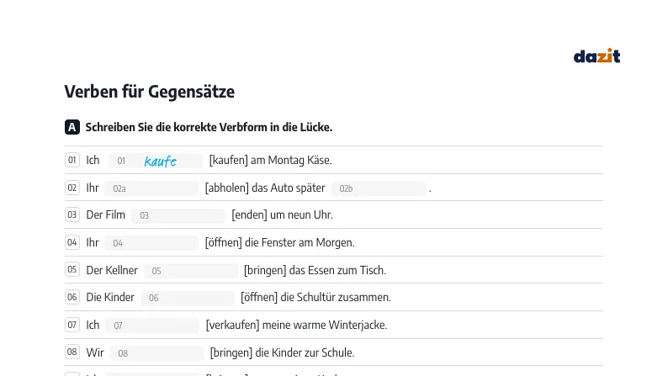
Task: Click gap 06 after 'Die Kinder'
Action: pyautogui.click(x=188, y=298)
